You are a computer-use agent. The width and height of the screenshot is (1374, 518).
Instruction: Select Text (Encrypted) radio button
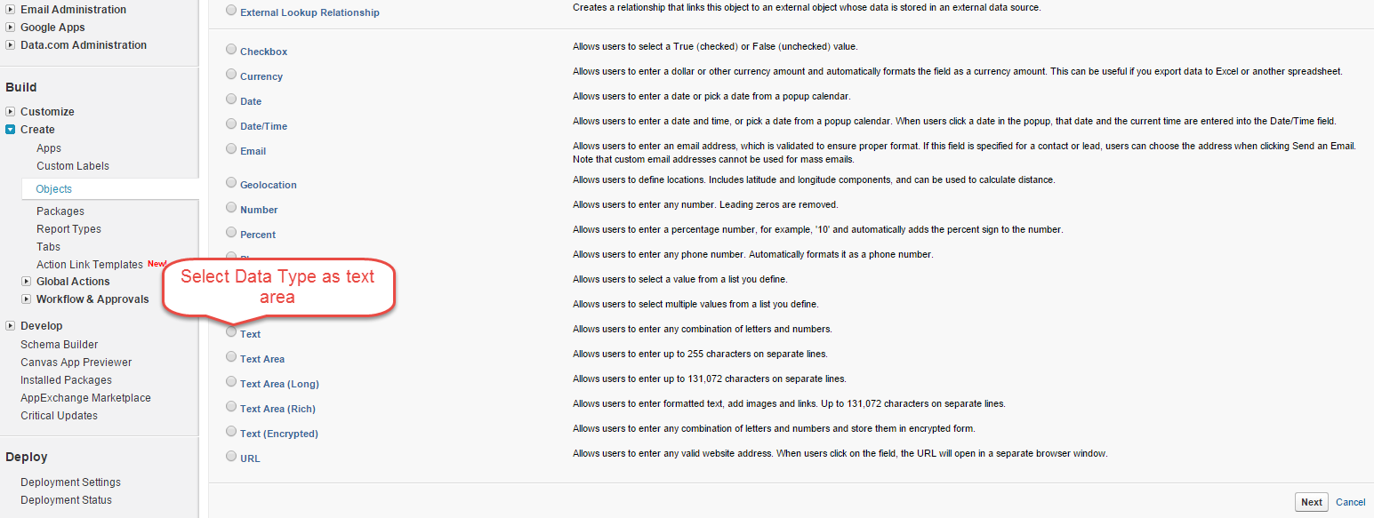click(x=231, y=432)
